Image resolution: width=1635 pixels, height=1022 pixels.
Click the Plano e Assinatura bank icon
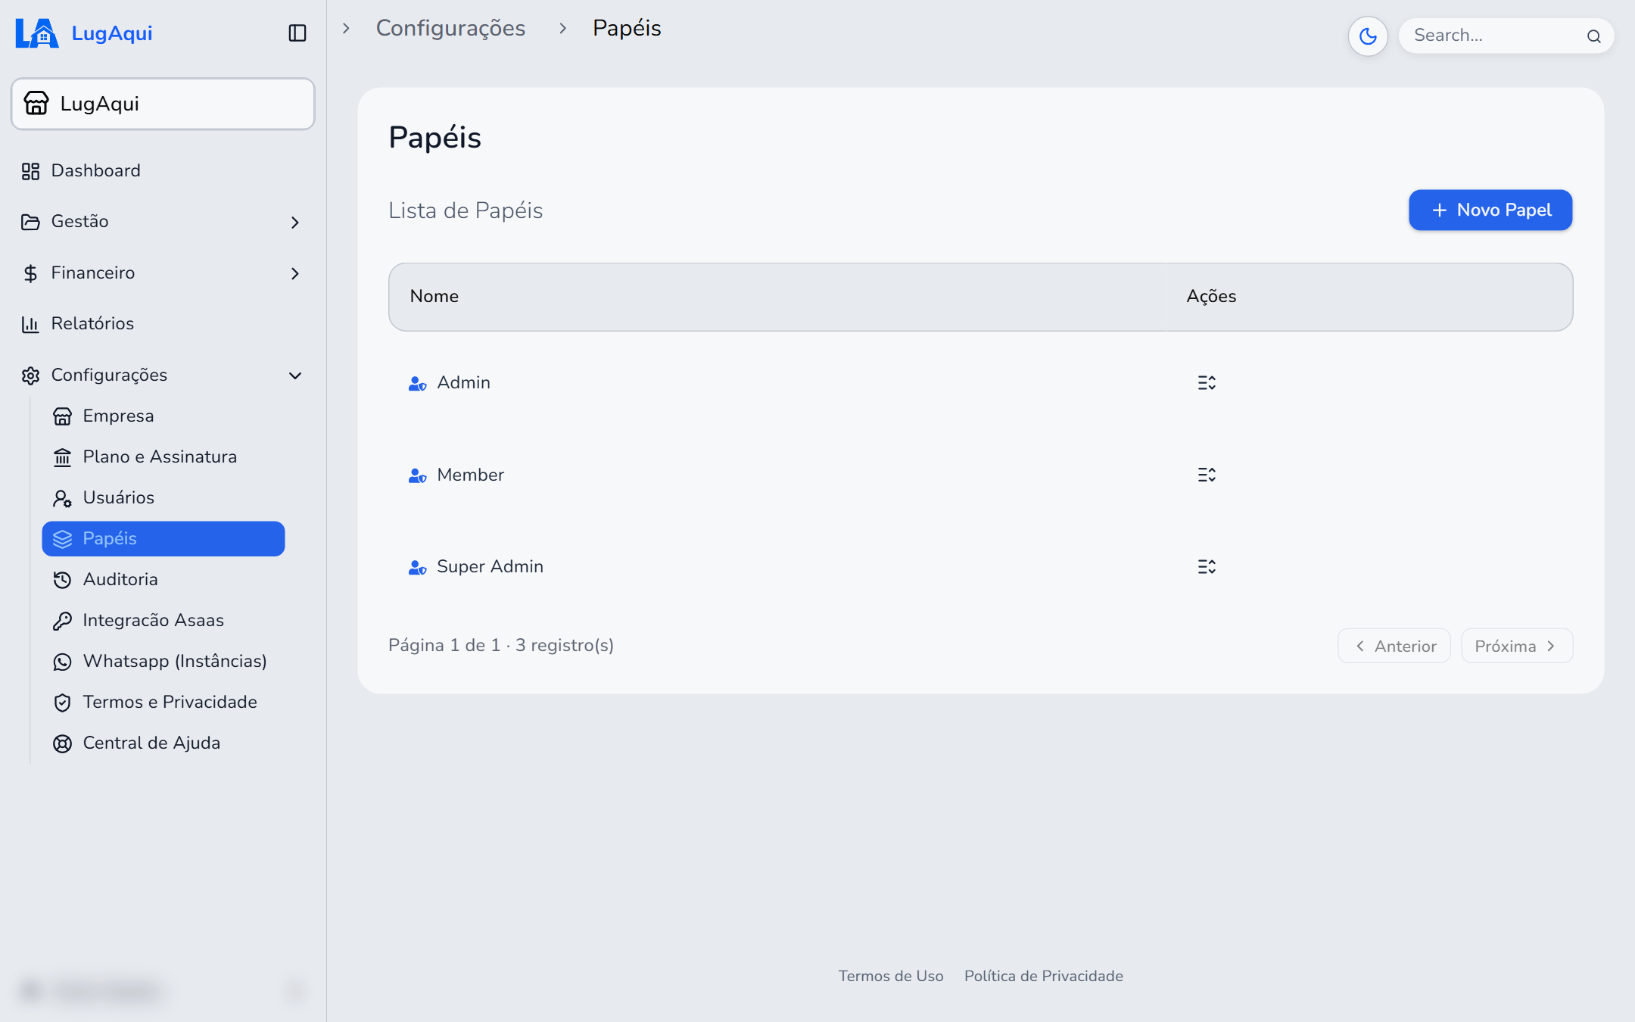point(62,457)
